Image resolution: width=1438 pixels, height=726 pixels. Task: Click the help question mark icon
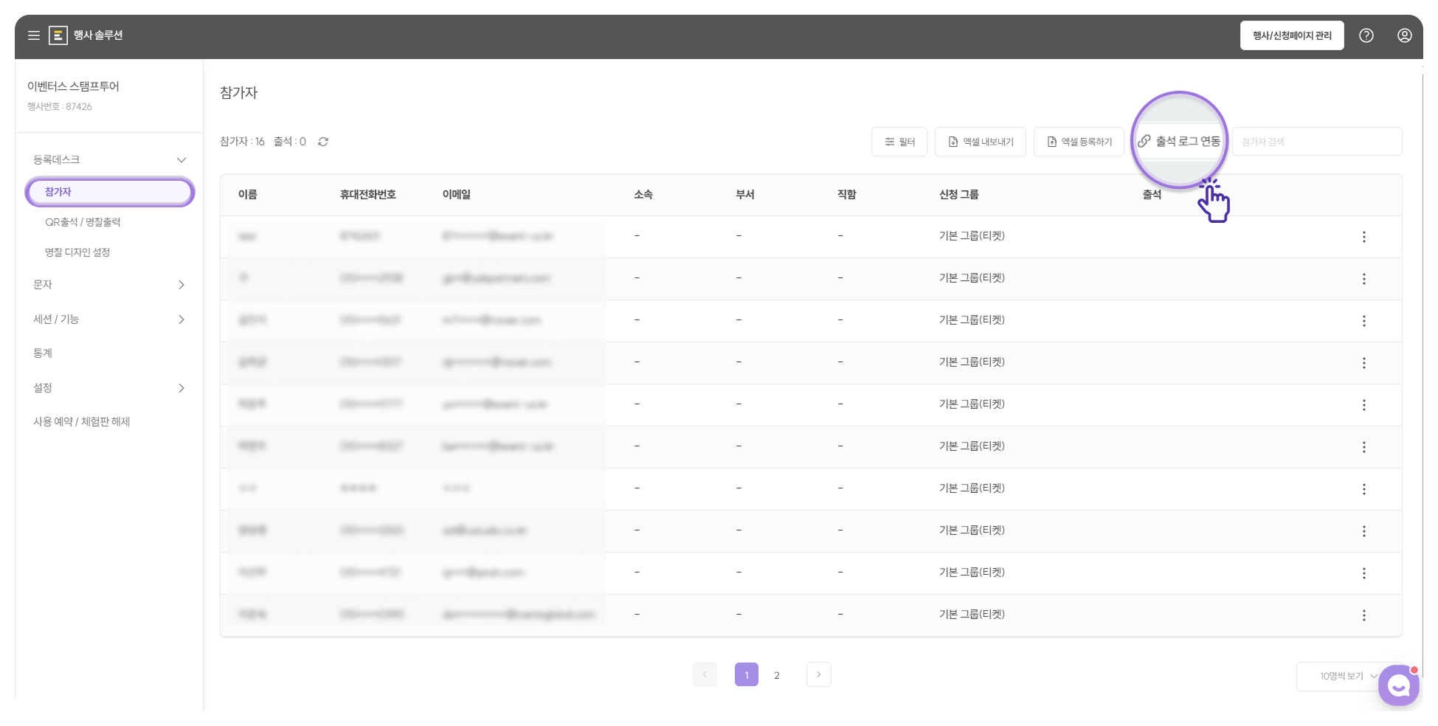click(x=1366, y=35)
